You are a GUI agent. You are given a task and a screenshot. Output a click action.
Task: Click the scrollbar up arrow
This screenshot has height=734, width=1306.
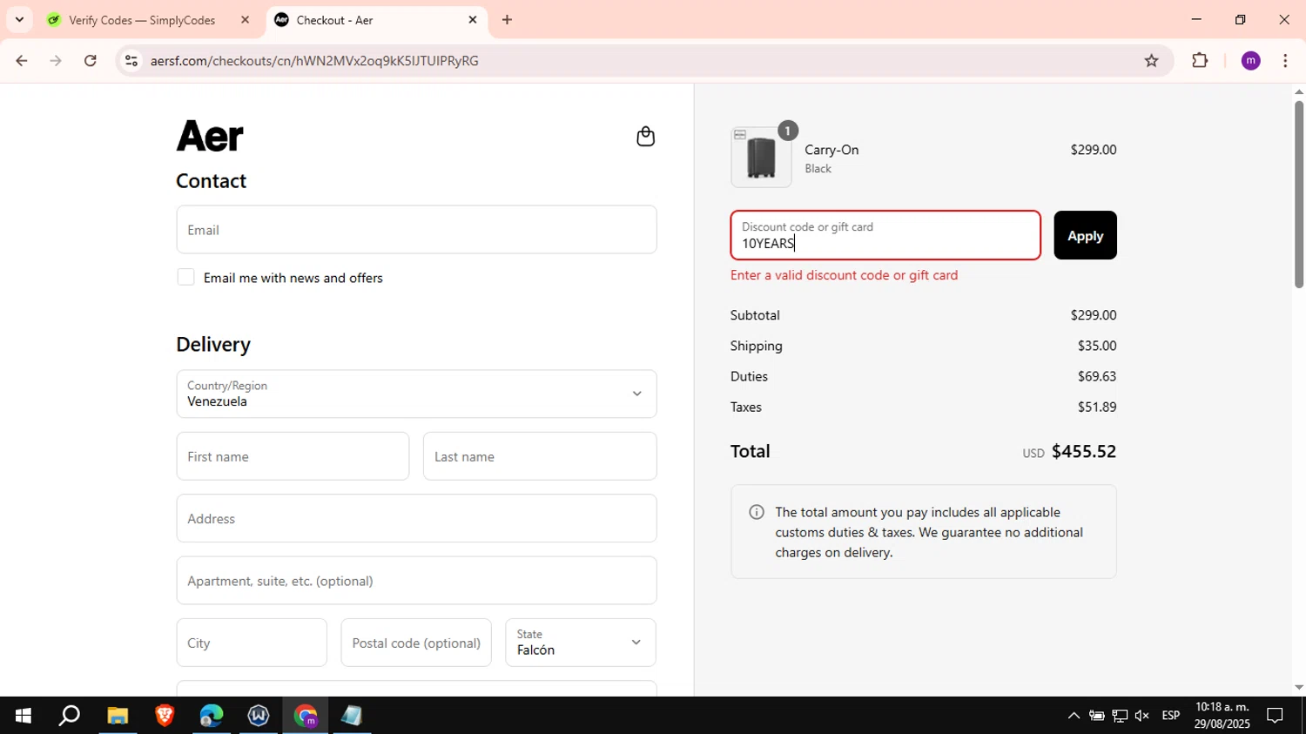click(x=1299, y=91)
